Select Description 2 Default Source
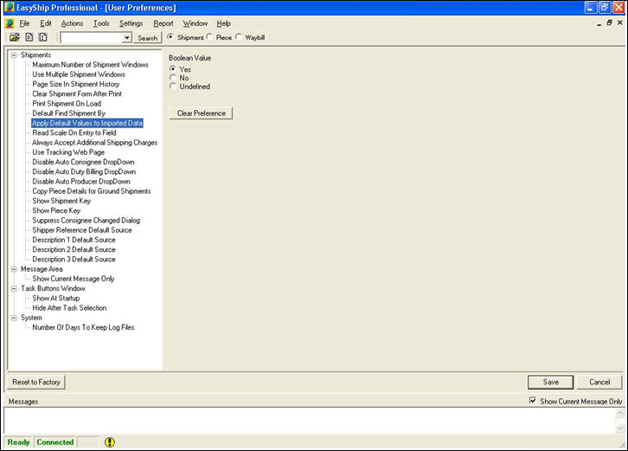Image resolution: width=628 pixels, height=451 pixels. (74, 249)
